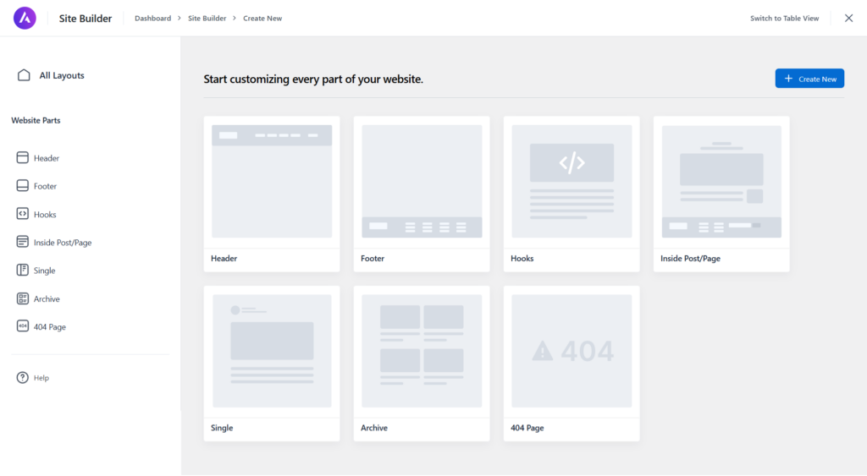
Task: Go to Dashboard breadcrumb
Action: click(152, 19)
